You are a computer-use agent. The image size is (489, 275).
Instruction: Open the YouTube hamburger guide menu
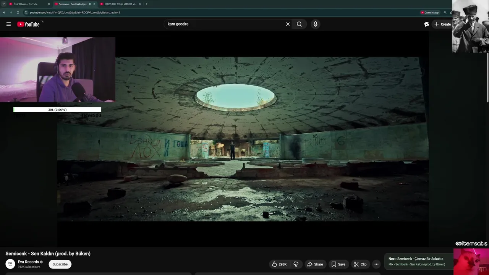coord(8,24)
